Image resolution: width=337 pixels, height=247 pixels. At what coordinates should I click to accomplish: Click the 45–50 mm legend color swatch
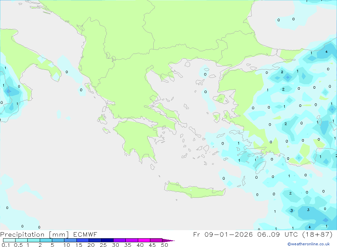click(156, 240)
